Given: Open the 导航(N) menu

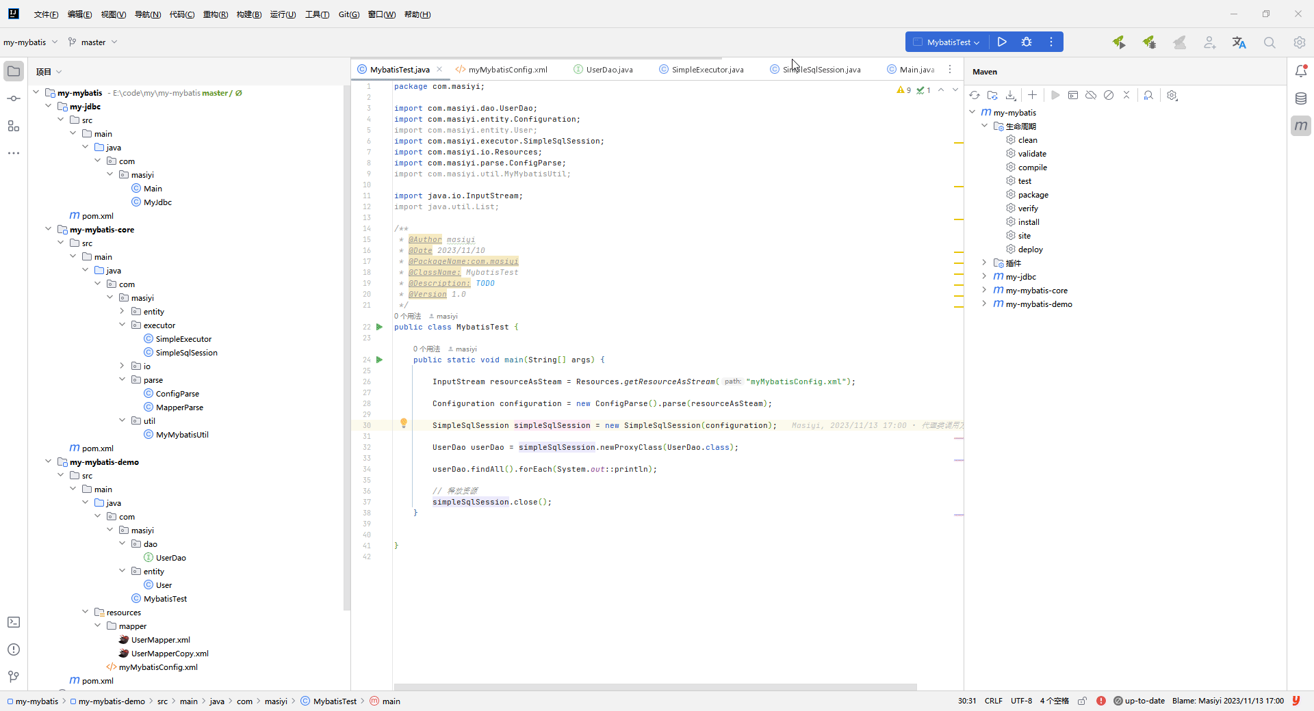Looking at the screenshot, I should pyautogui.click(x=148, y=14).
